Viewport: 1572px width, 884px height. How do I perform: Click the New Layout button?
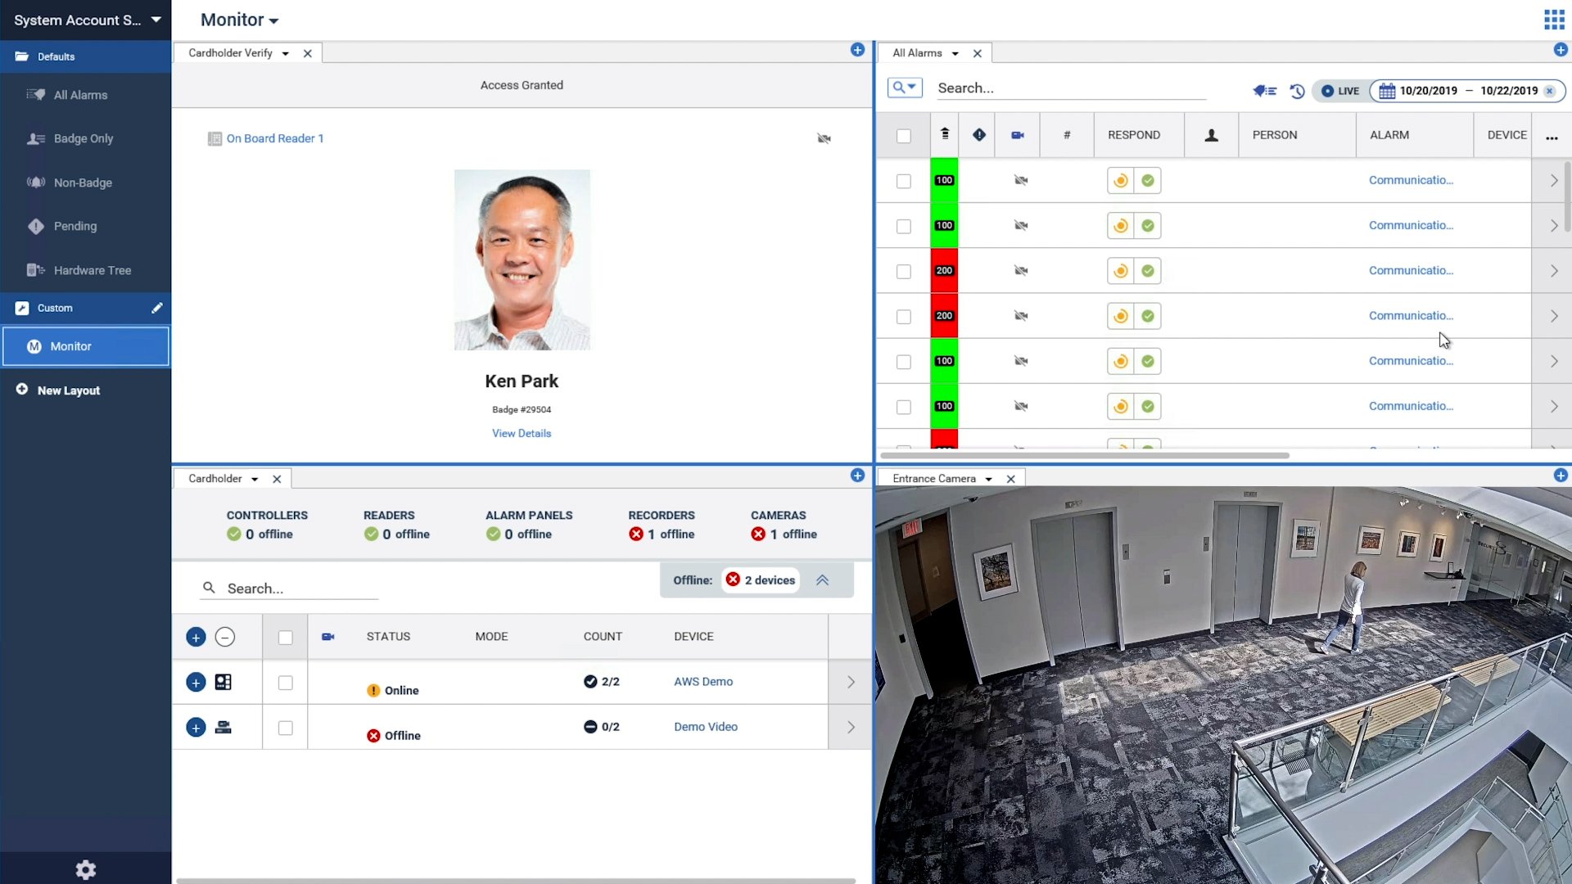click(x=68, y=390)
